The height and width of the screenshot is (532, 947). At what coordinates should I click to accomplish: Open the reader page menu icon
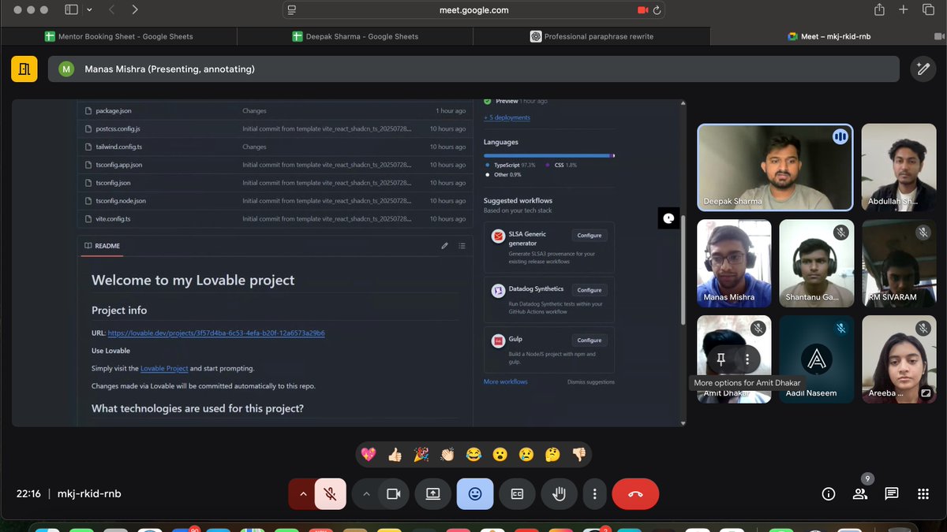293,10
